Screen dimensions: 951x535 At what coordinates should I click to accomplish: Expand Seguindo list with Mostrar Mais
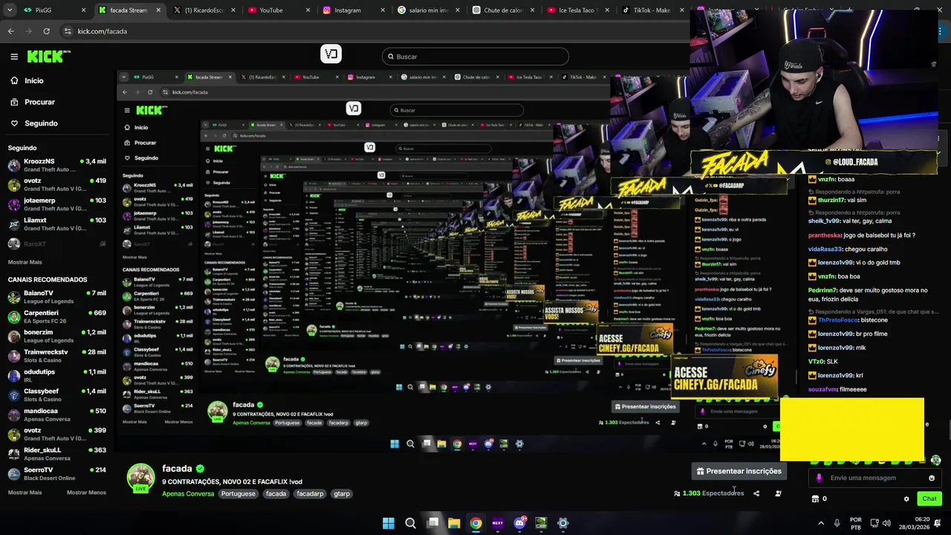[x=25, y=262]
